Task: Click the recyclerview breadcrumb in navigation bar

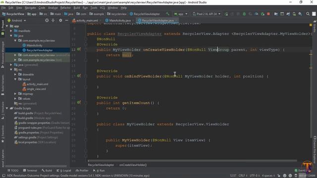Action: coord(117,14)
